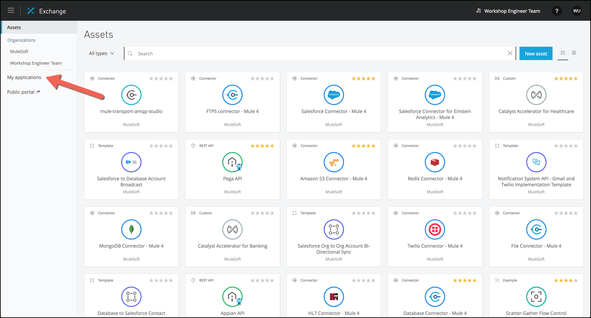This screenshot has width=591, height=318.
Task: Open the FTPS connector - Mule 4 icon
Action: click(x=233, y=95)
